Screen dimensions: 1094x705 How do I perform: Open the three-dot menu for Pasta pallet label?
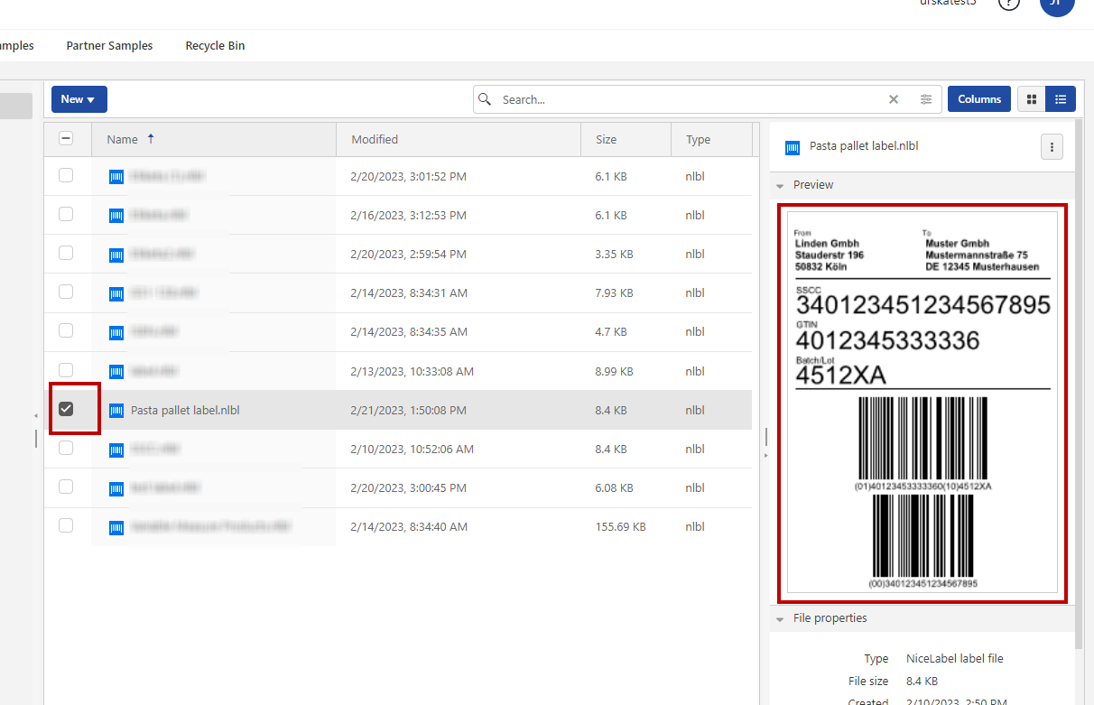click(1052, 146)
